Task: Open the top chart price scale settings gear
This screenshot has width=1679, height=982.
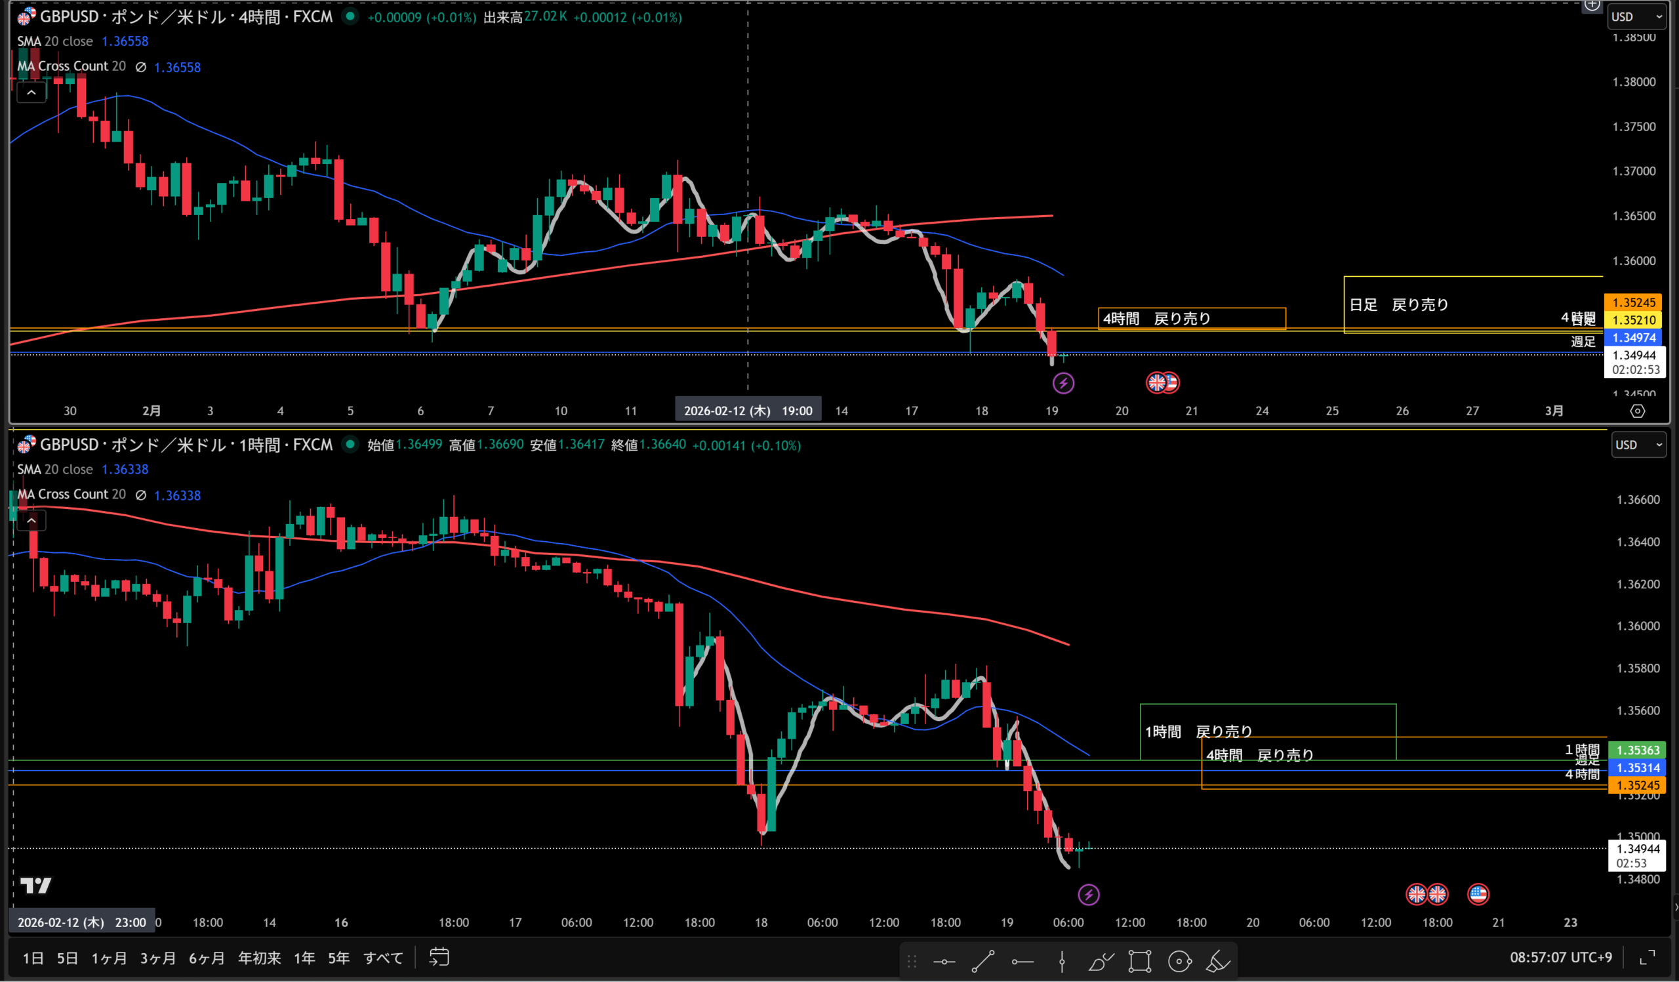Action: coord(1637,411)
